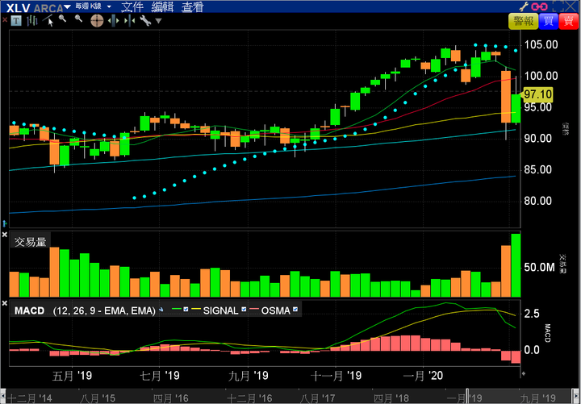581x404 pixels.
Task: Toggle the MACD line checkbox
Action: (x=186, y=309)
